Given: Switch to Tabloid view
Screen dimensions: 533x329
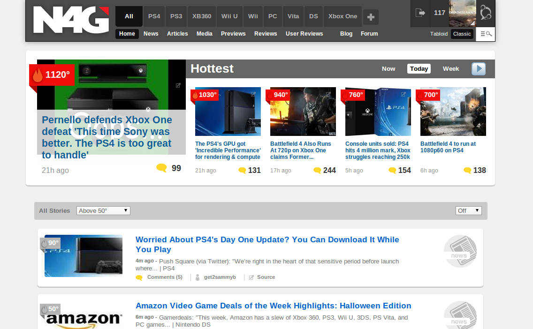Looking at the screenshot, I should tap(439, 34).
